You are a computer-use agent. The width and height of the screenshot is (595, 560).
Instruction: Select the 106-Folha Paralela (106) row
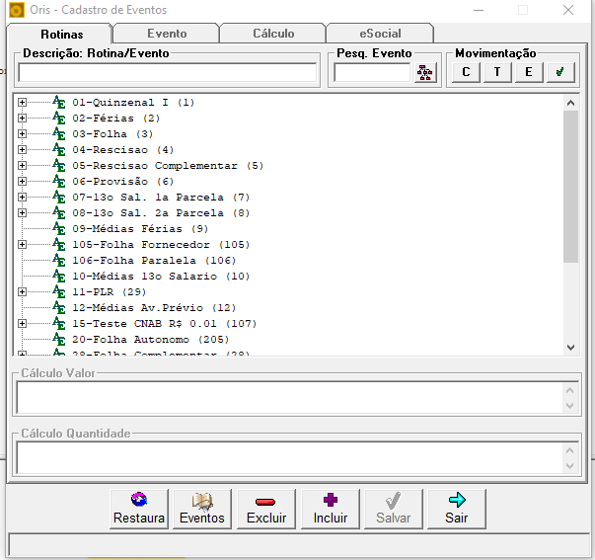154,260
